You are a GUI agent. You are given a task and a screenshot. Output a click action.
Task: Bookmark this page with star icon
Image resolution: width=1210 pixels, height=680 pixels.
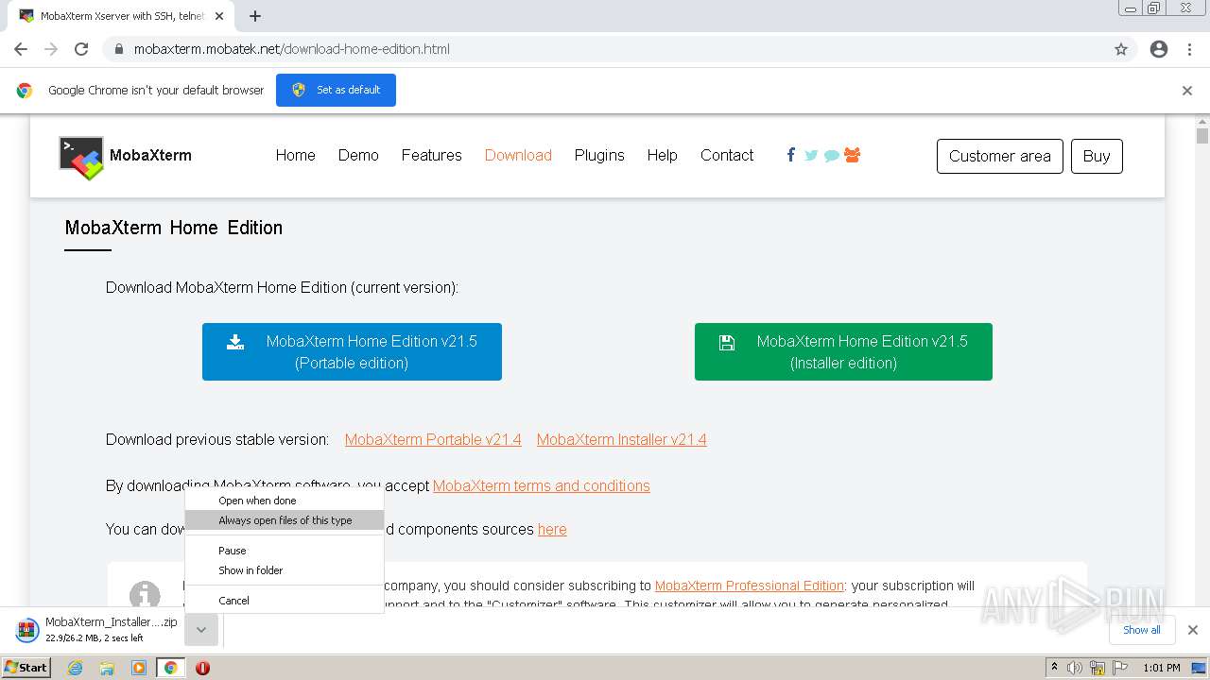click(1121, 49)
